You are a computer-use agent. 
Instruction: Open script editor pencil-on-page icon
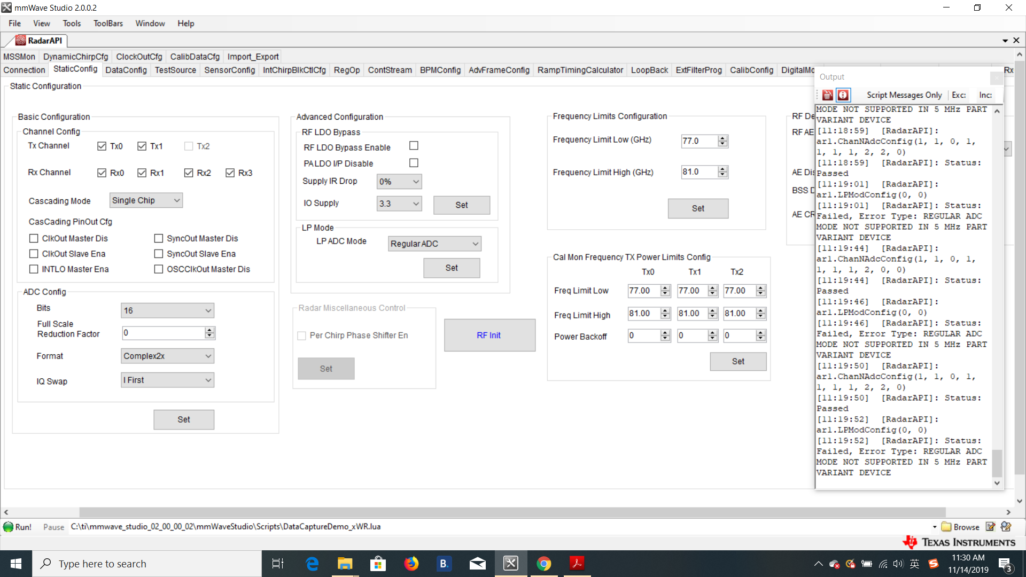coord(990,527)
